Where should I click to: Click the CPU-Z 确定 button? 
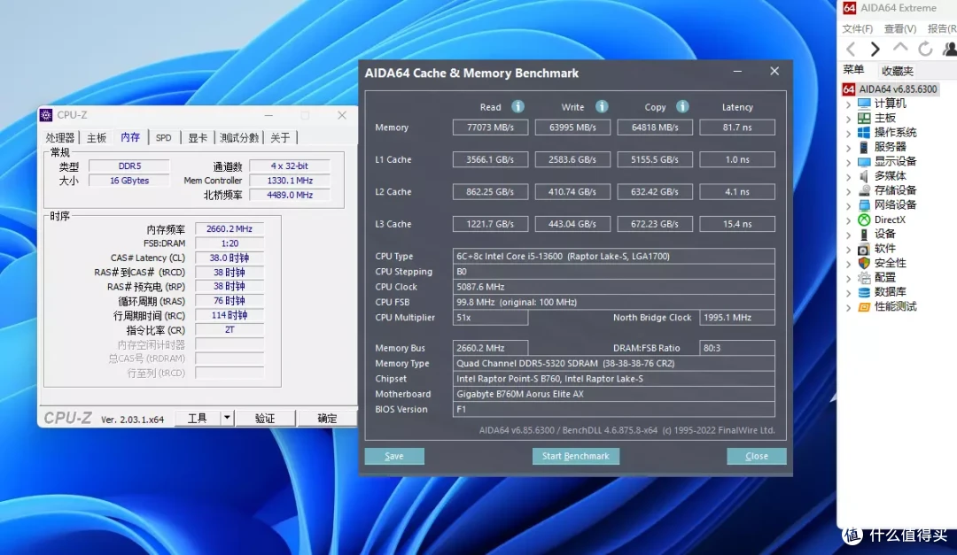click(327, 418)
